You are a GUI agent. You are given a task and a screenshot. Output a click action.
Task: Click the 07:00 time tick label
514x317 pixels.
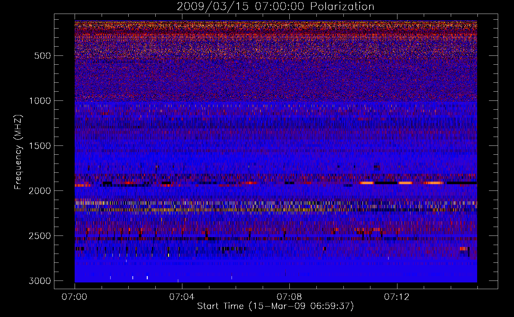(74, 297)
